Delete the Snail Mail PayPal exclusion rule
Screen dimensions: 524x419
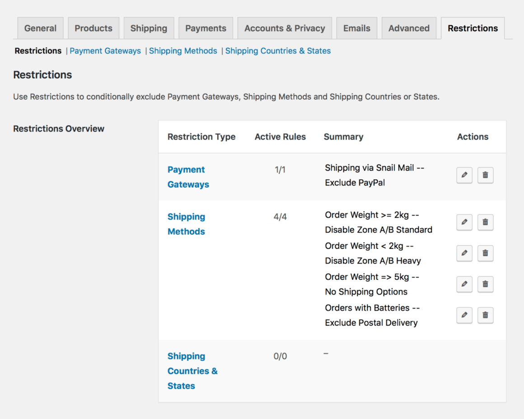coord(485,175)
